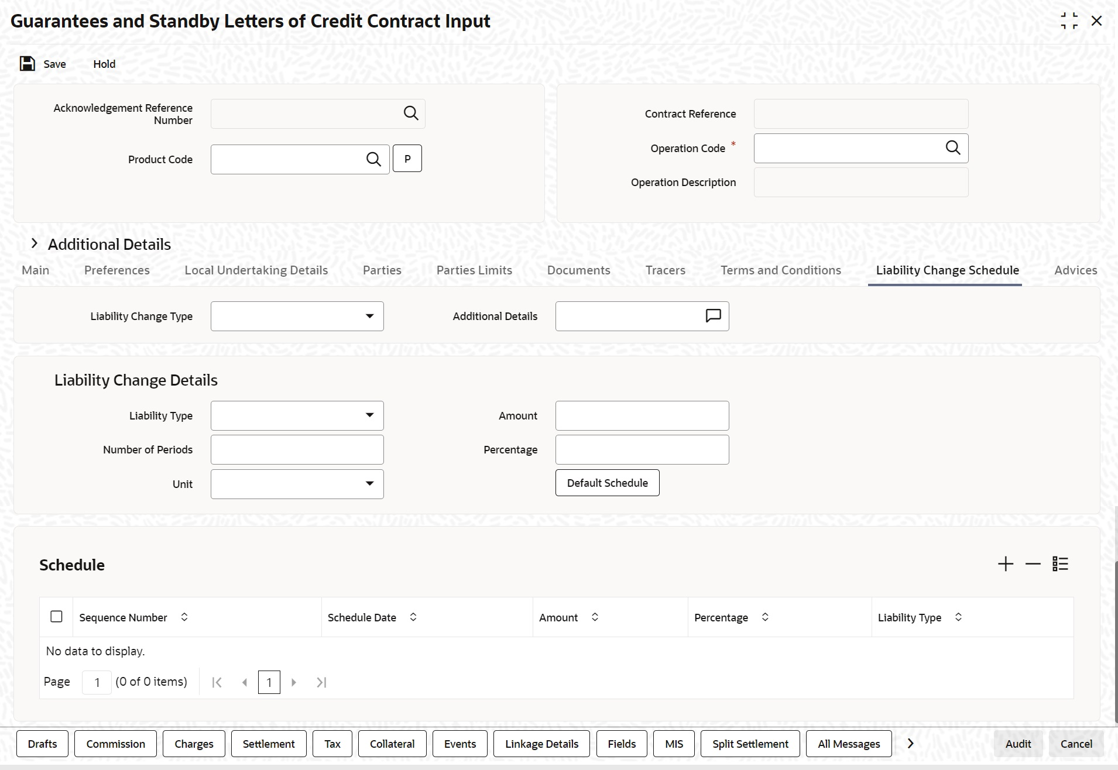Open the Tracers tab
Screen dimensions: 1118x770
(x=666, y=270)
